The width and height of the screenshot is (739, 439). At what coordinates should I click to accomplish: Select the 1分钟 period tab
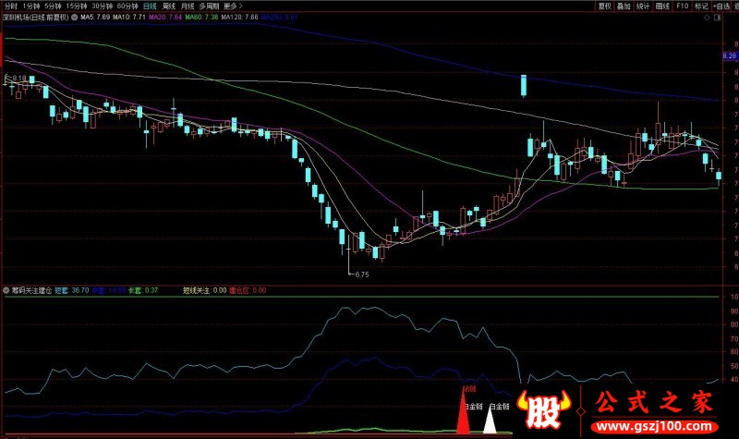(x=31, y=6)
